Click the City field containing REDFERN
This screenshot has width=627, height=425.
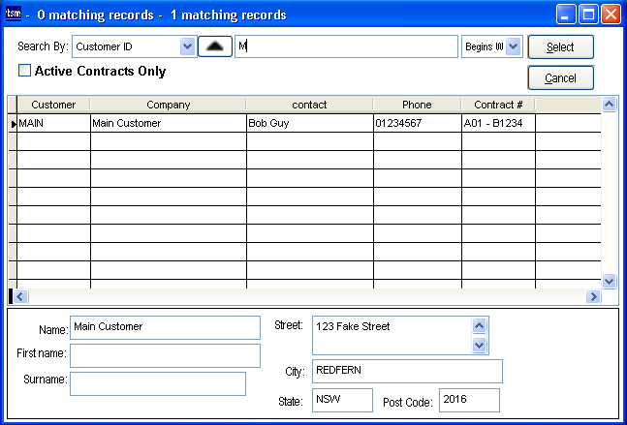407,371
